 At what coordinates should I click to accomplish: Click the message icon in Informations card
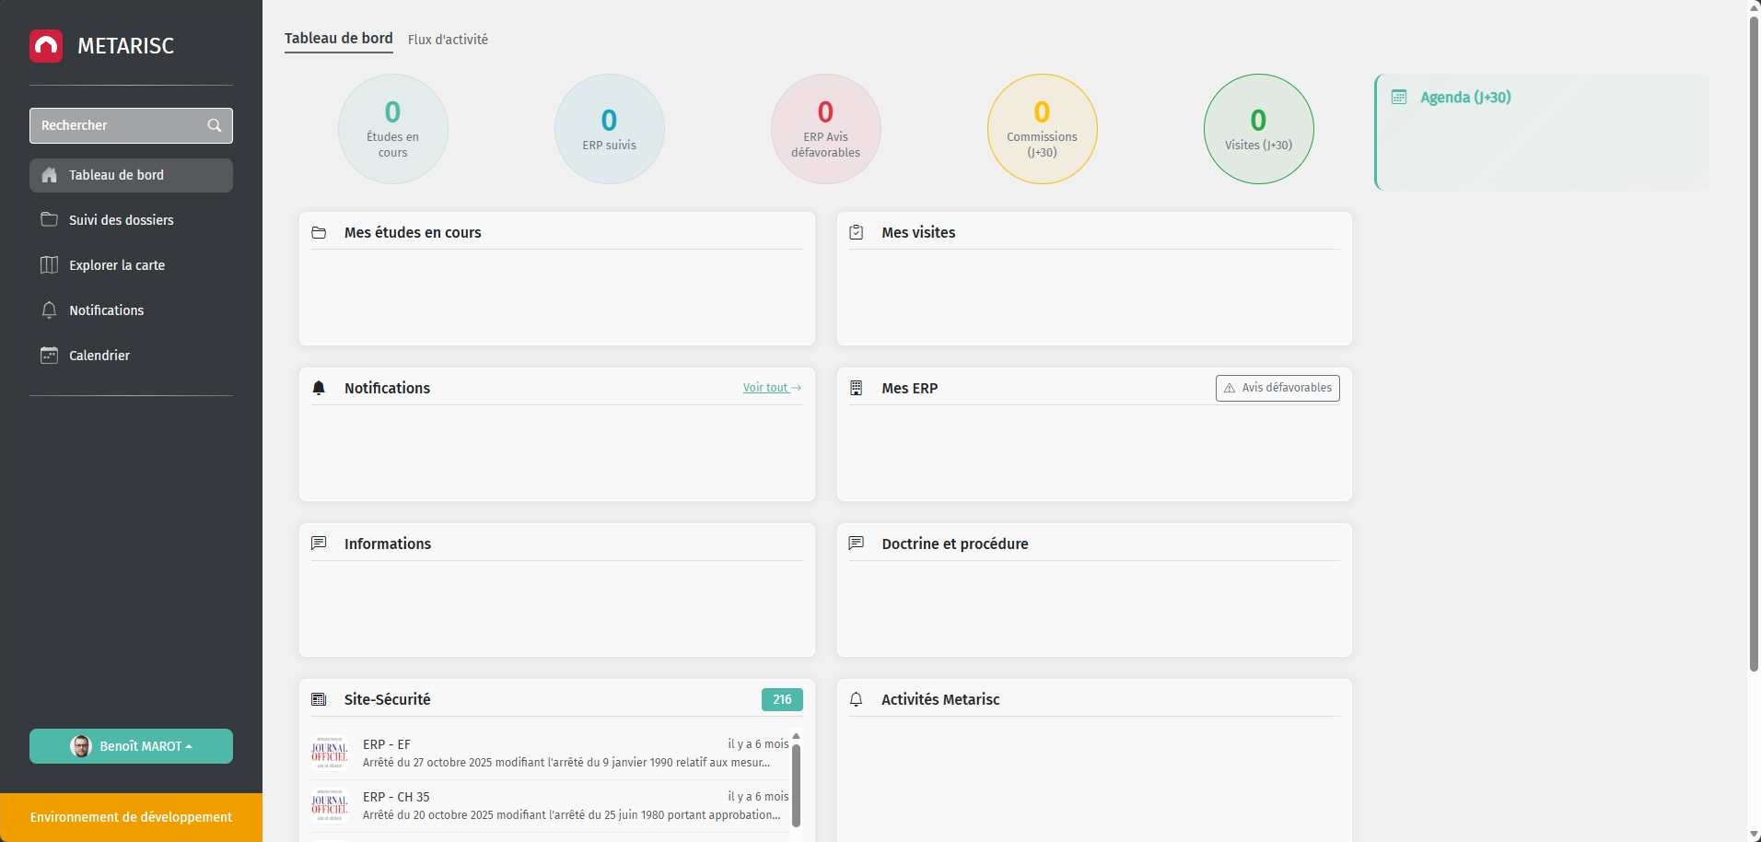[319, 544]
